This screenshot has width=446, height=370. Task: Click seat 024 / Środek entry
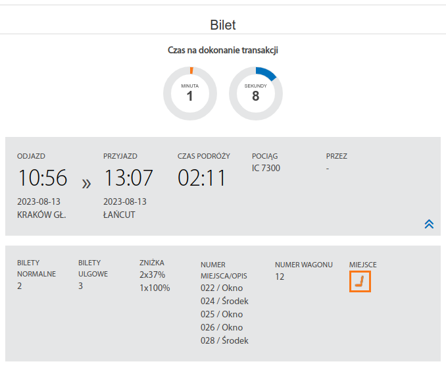pyautogui.click(x=224, y=301)
